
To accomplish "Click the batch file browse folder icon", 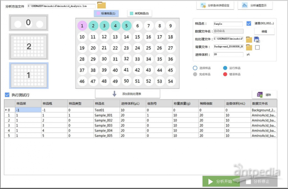I will click(x=249, y=39).
